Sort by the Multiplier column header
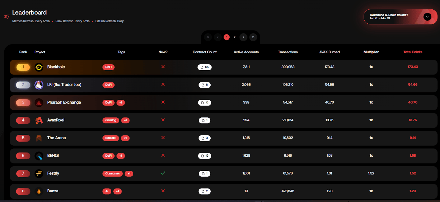Viewport: 440px width, 202px height. (x=371, y=52)
